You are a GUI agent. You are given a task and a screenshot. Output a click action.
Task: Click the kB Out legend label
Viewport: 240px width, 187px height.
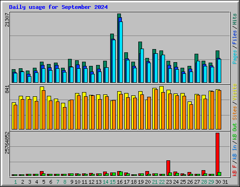coord(235,132)
